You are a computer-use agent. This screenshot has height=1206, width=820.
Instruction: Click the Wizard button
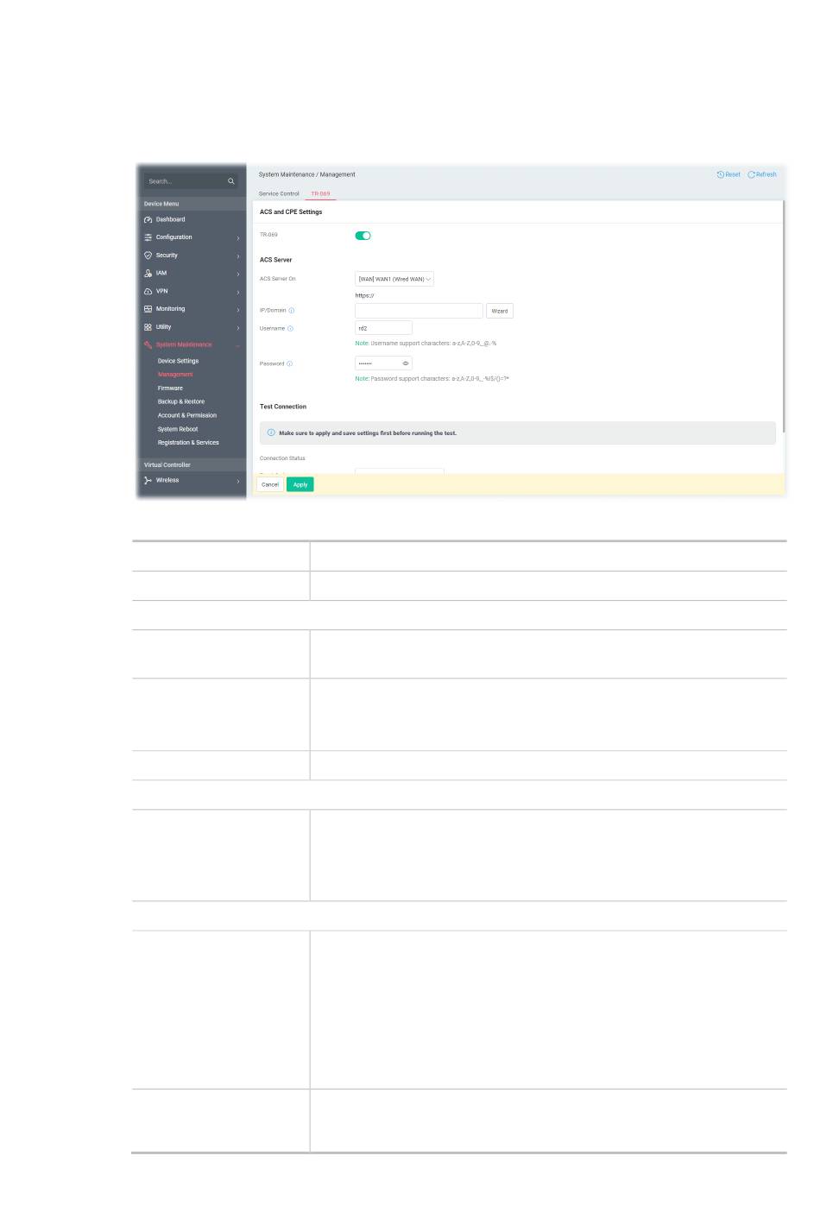500,311
